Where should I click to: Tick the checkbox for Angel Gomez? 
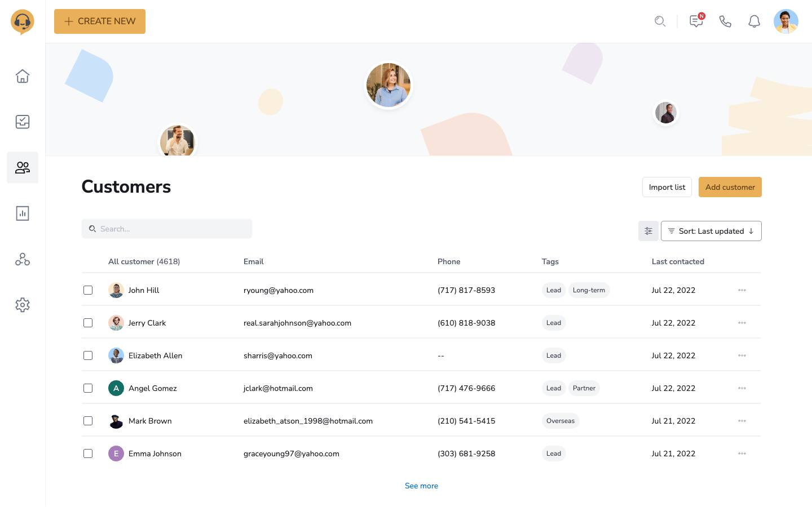pos(88,388)
